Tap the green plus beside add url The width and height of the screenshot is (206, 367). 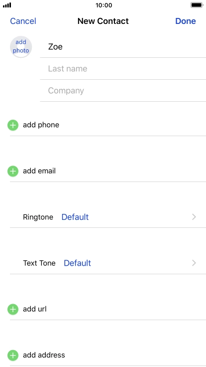(x=13, y=310)
